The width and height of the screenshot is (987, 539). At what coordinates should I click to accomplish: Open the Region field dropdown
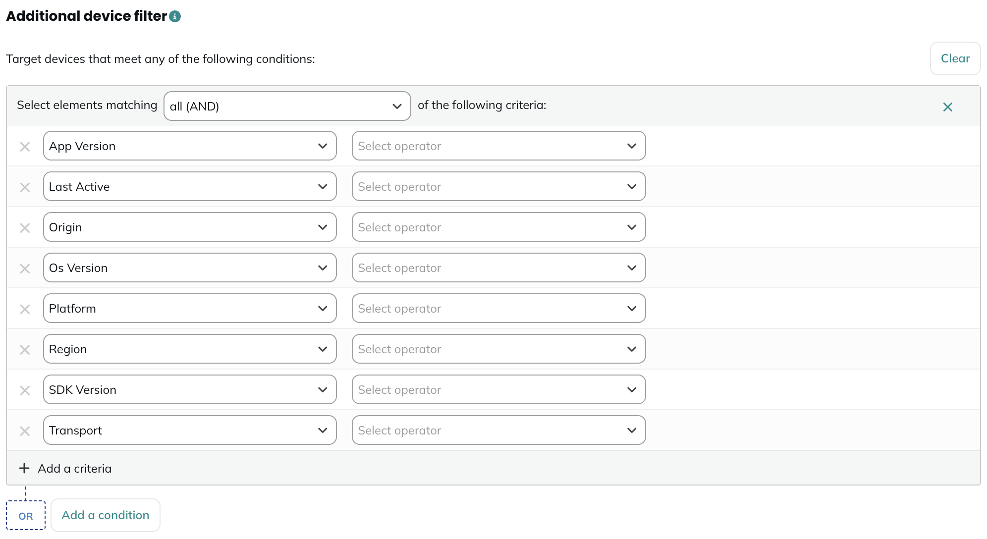(x=190, y=349)
